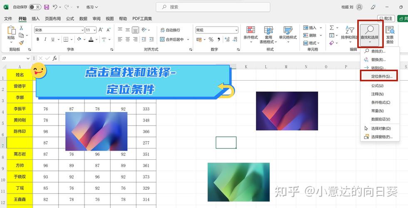Viewport: 408px width, 208px height.
Task: Click the Cut scissors icon
Action: coord(21,28)
